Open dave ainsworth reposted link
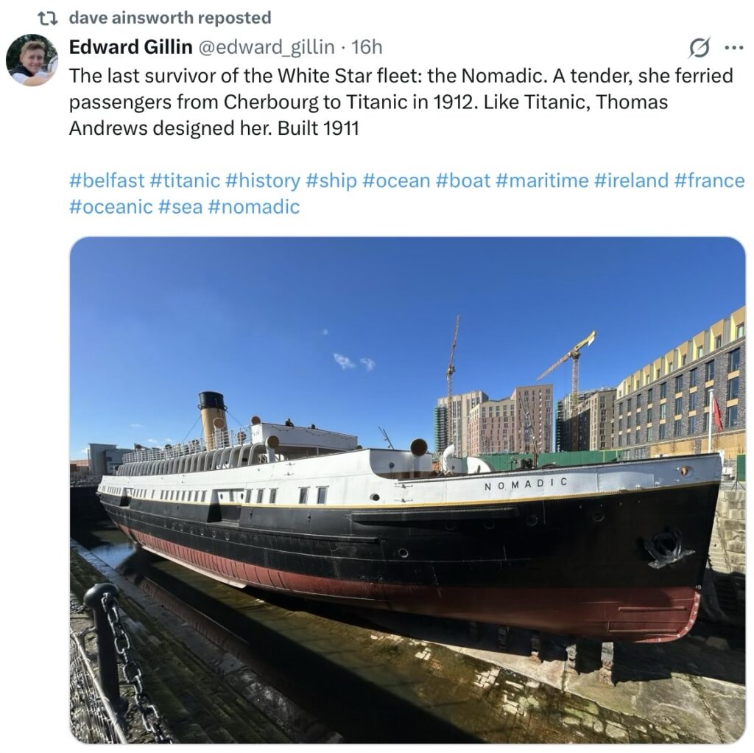 [170, 18]
